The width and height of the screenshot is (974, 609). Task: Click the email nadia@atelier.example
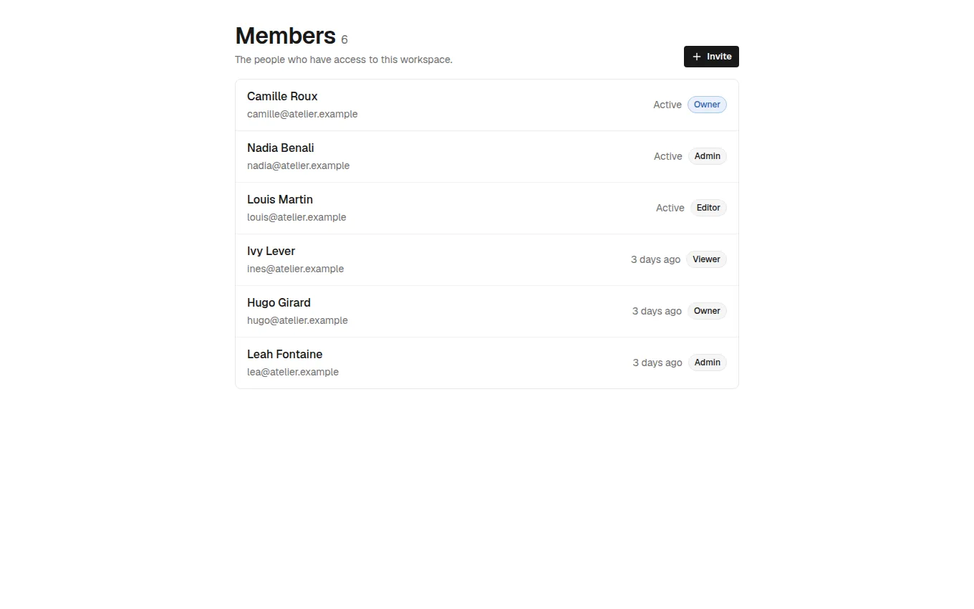point(299,166)
